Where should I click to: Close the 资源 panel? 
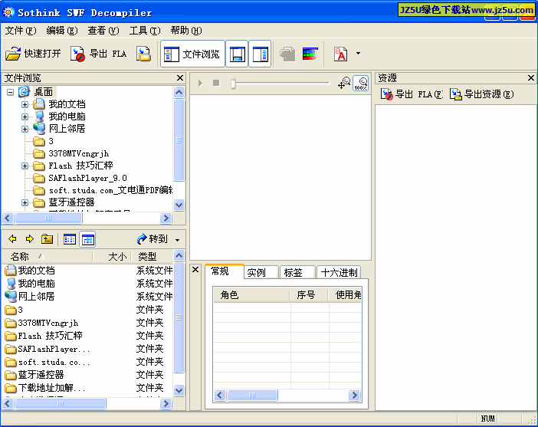coord(531,78)
